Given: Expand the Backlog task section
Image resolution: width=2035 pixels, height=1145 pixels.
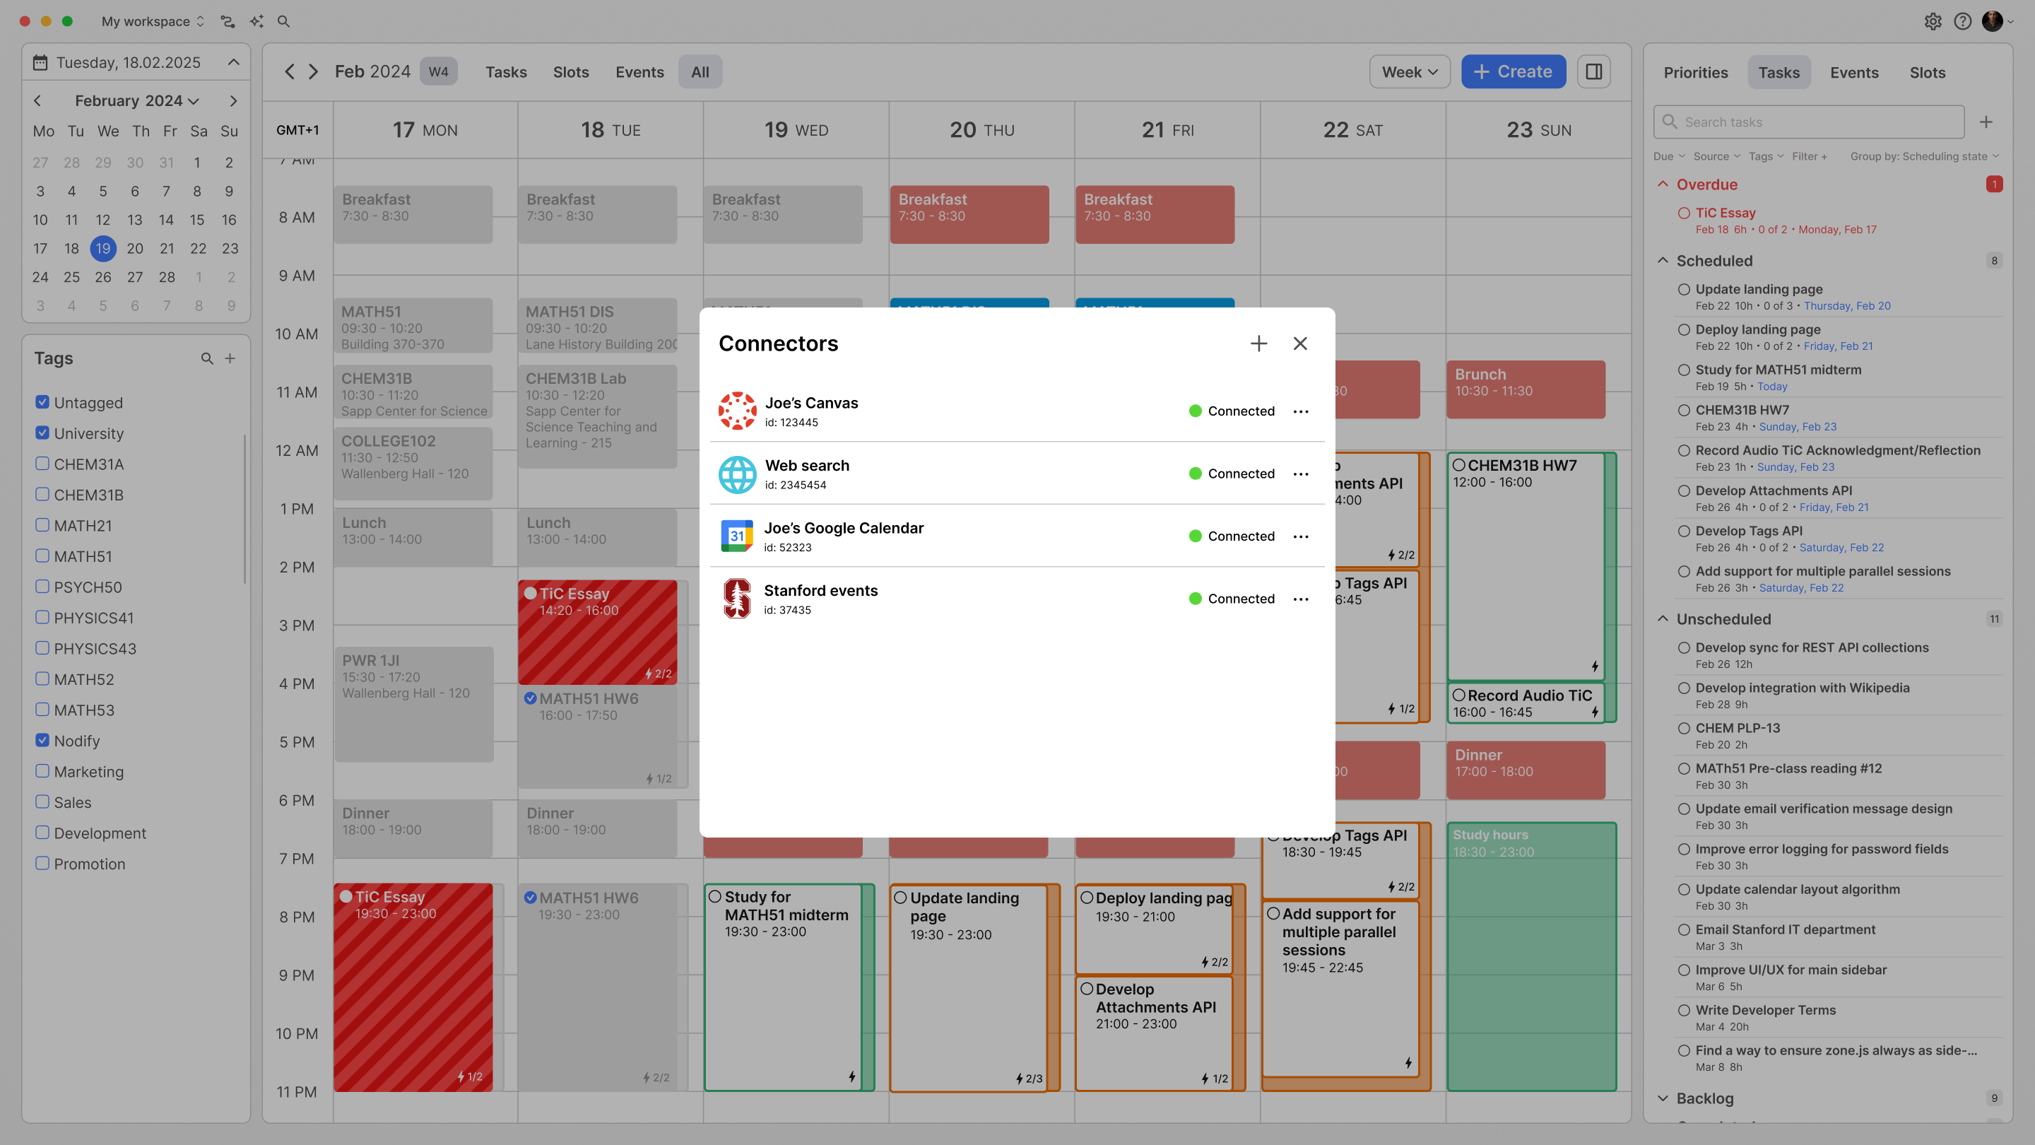Looking at the screenshot, I should click(1663, 1098).
